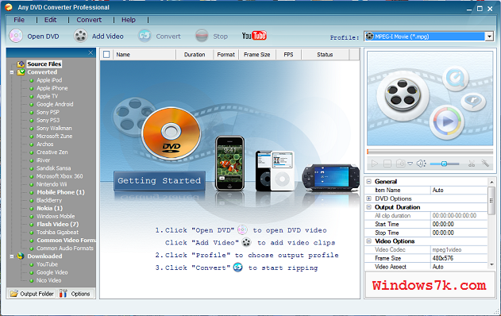Select Microsoft Zune in the tree

click(x=54, y=136)
